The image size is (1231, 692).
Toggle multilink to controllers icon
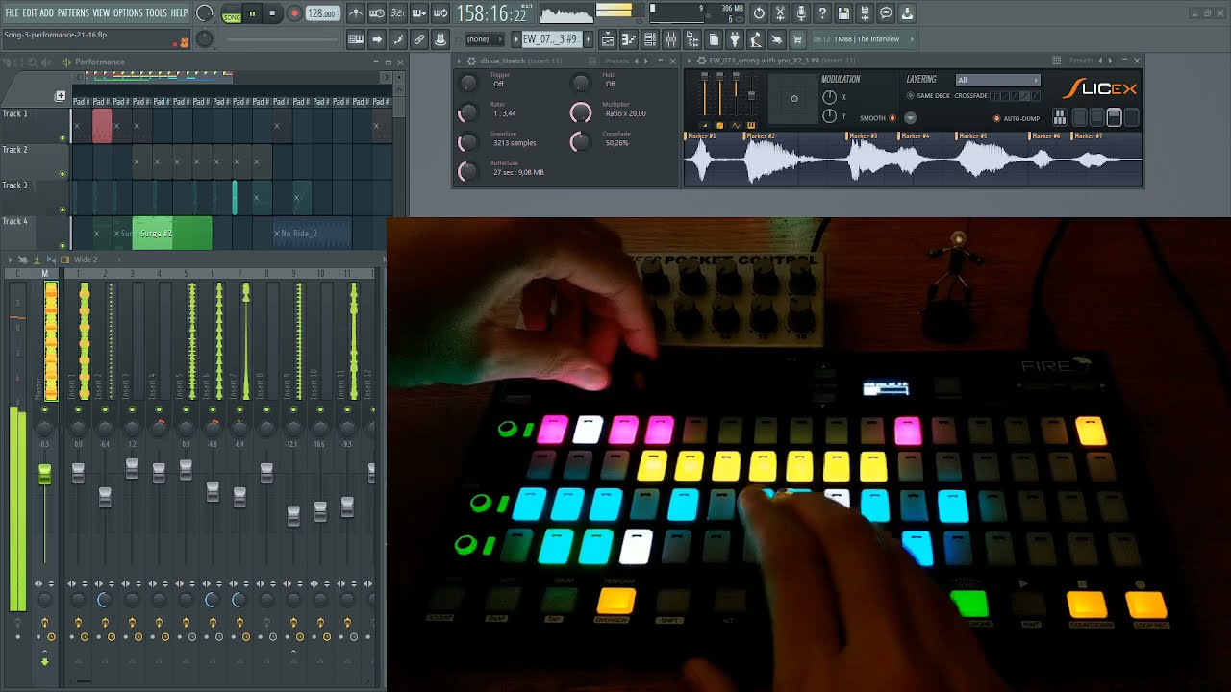[419, 39]
